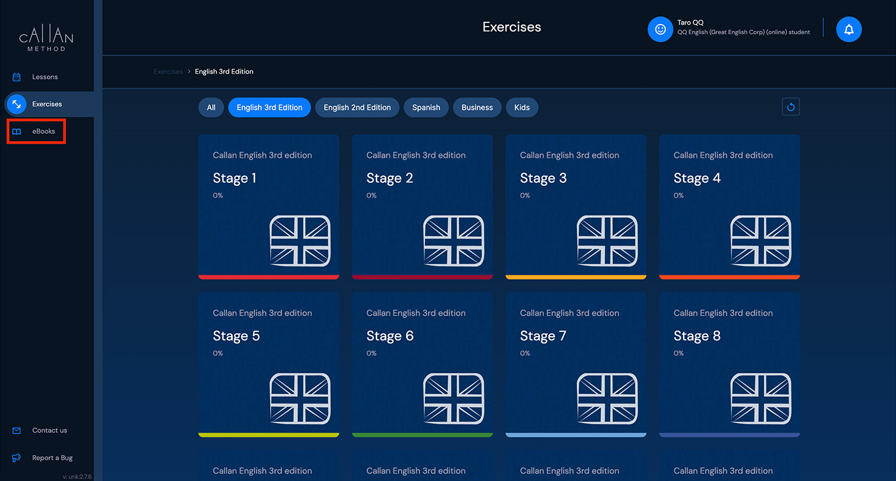Click the Contact us envelope icon
This screenshot has width=896, height=481.
[17, 430]
